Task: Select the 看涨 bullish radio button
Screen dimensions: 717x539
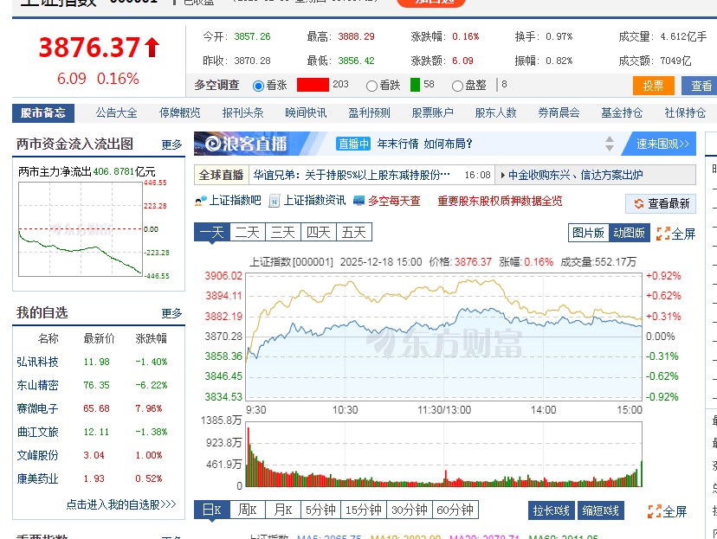Action: coord(259,85)
